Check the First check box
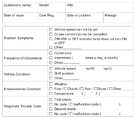The width and height of the screenshot is (136, 119). pyautogui.click(x=51, y=99)
